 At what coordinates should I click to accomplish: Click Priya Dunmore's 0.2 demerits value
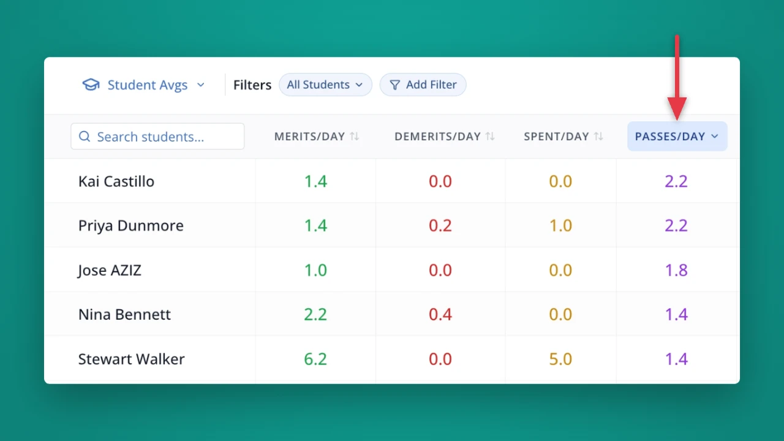[x=440, y=225]
